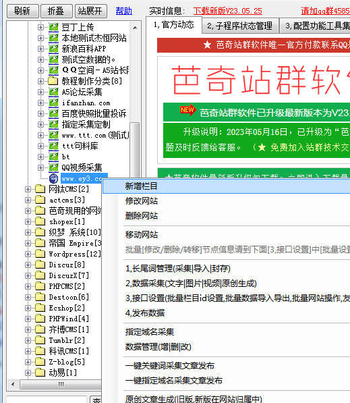Expand the 齐博CMS[1] tree node
This screenshot has width=350, height=403.
pos(28,329)
